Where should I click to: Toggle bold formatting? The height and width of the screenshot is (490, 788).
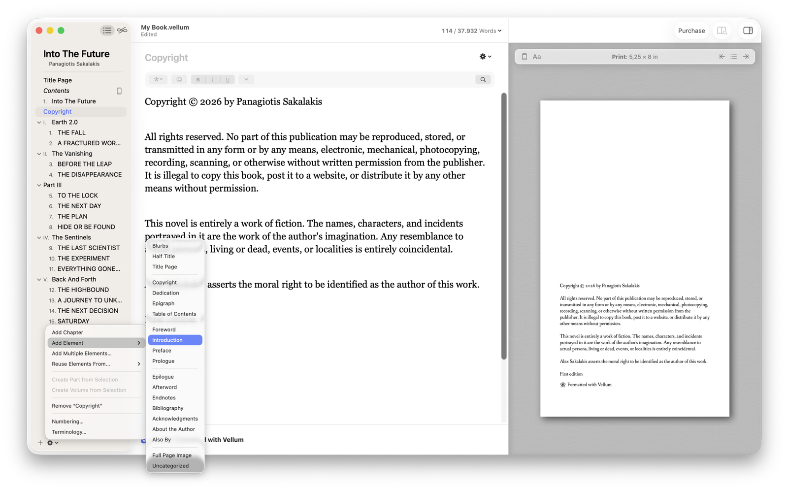[x=198, y=79]
